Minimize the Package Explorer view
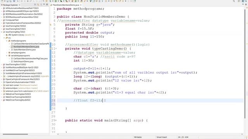 pos(44,5)
